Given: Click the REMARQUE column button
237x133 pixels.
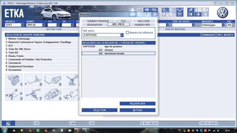Looking at the screenshot, I should point(209,35).
